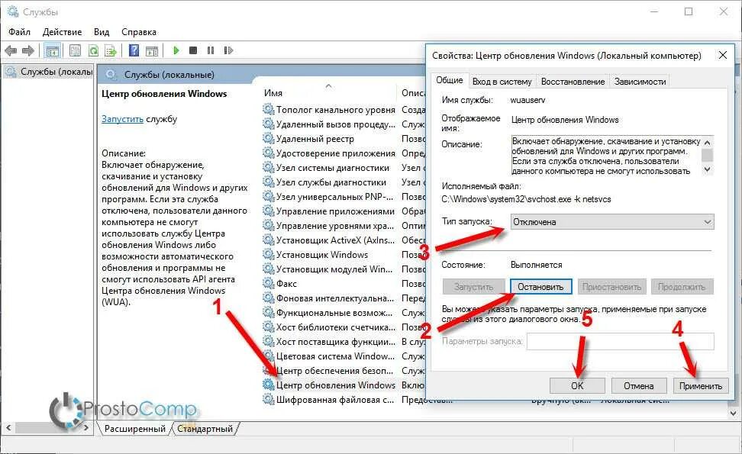Click the Back arrow in the toolbar

[11, 50]
